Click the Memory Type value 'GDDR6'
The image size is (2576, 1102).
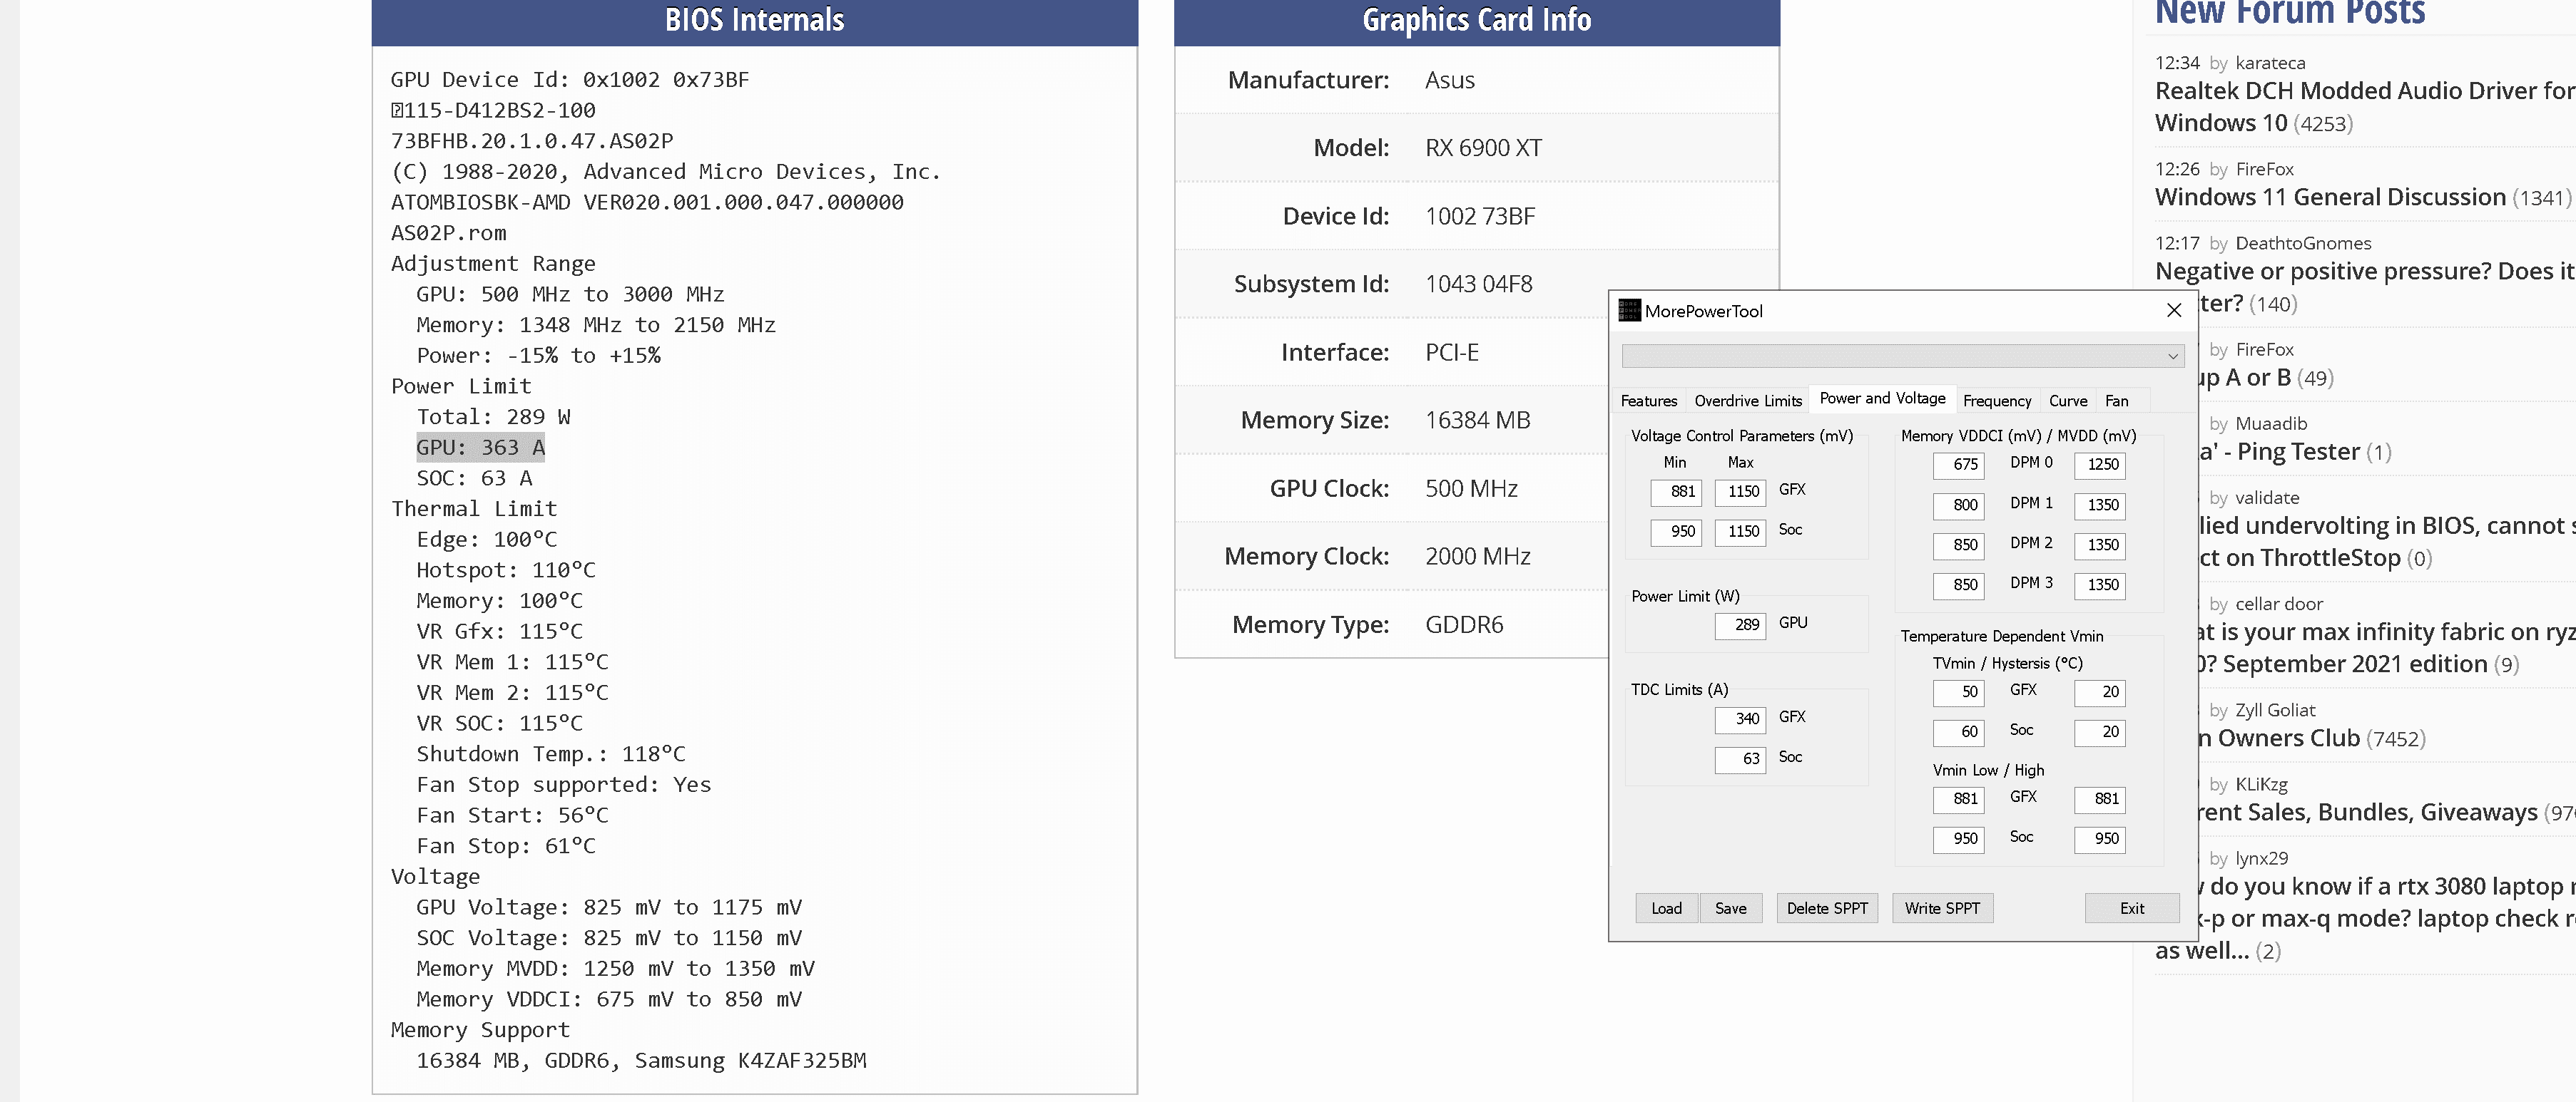(1464, 624)
